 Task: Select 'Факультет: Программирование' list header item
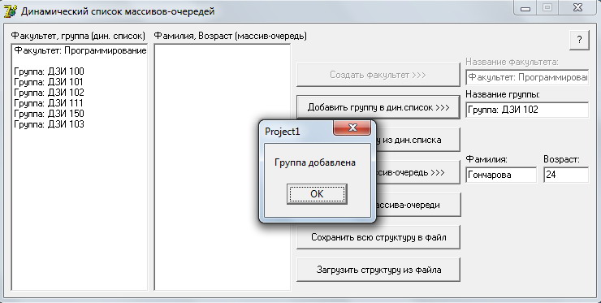[80, 50]
